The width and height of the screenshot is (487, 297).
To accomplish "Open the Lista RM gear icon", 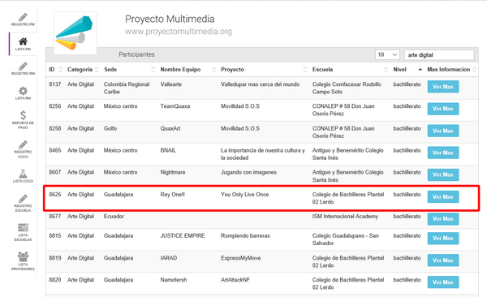I will tap(23, 93).
